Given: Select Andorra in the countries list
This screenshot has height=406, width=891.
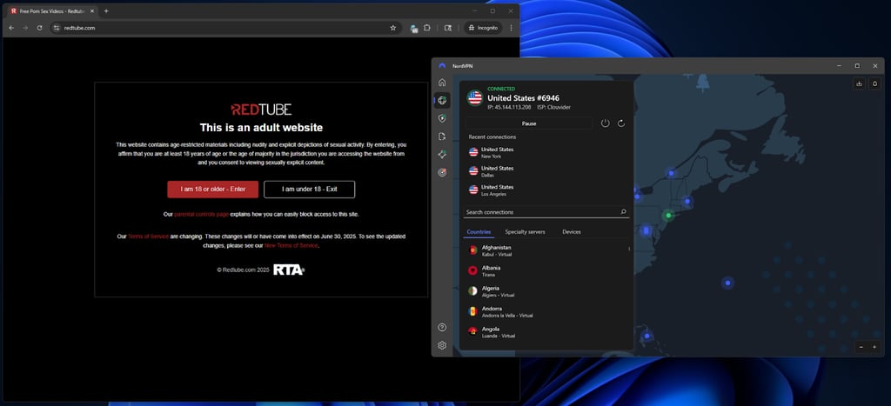Looking at the screenshot, I should (546, 312).
